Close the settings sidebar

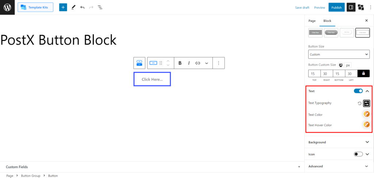click(x=367, y=20)
